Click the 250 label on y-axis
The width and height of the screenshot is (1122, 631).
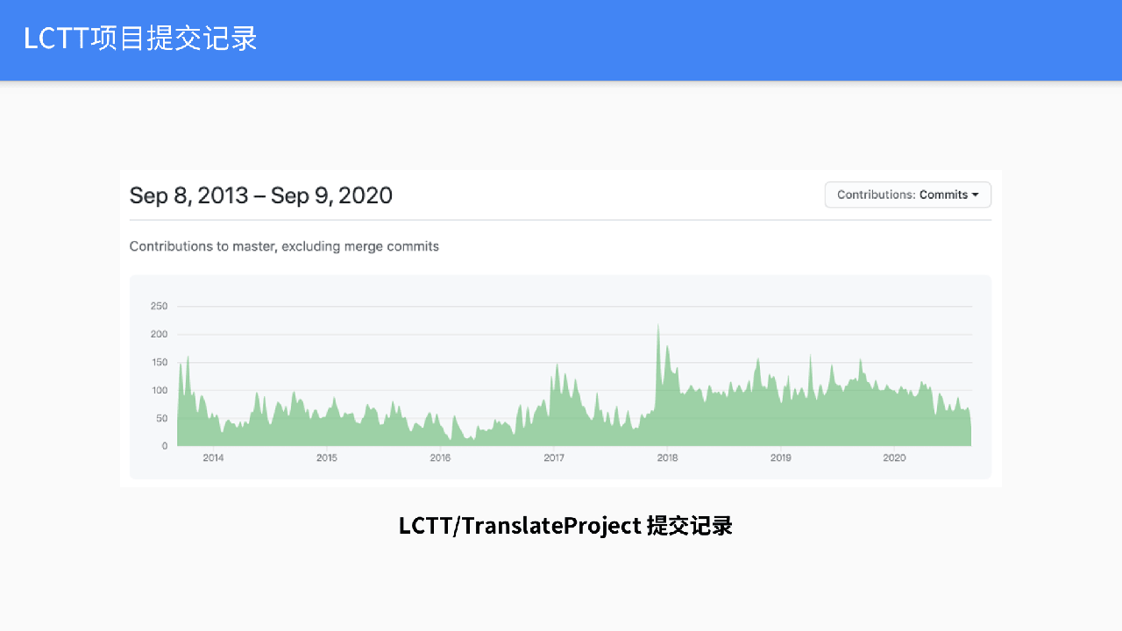(159, 306)
